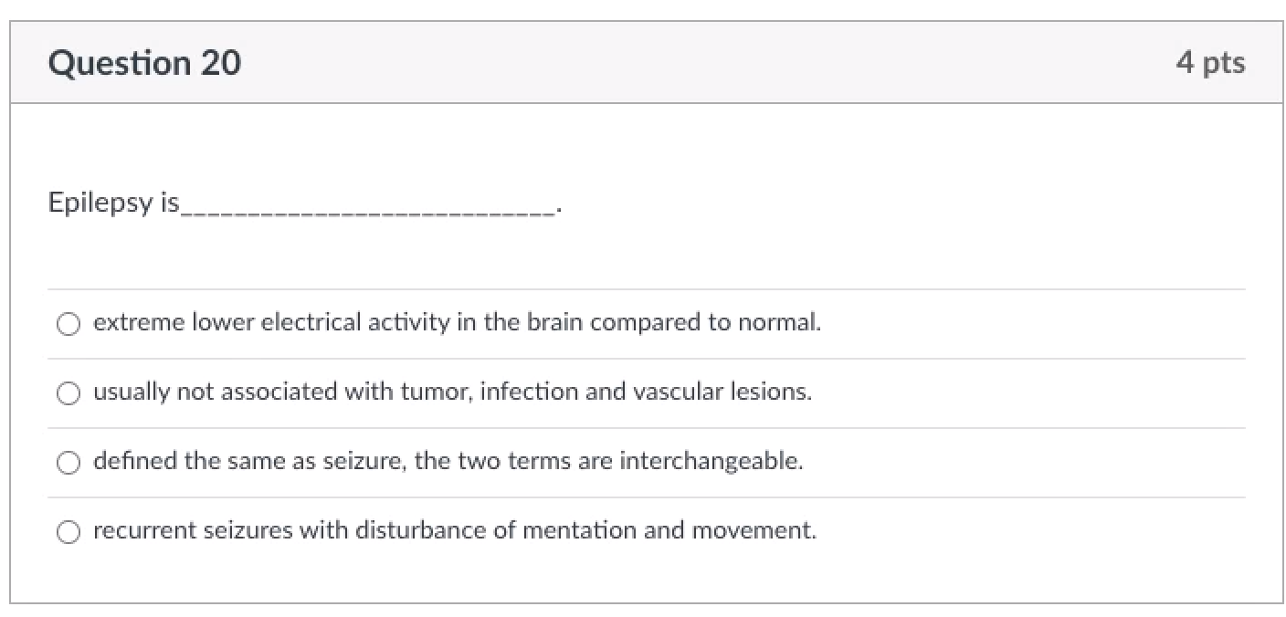The image size is (1286, 617).
Task: Click the 'Question 20' heading
Action: [x=144, y=63]
